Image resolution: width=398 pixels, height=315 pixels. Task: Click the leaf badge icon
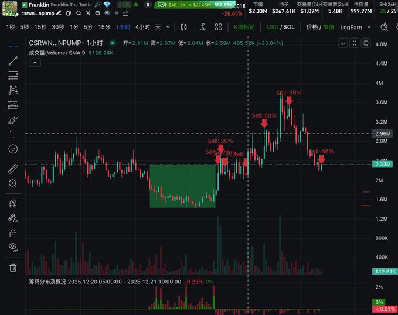[x=97, y=5]
